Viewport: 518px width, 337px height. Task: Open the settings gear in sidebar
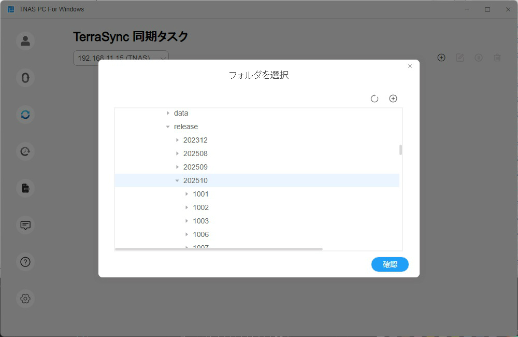click(25, 299)
